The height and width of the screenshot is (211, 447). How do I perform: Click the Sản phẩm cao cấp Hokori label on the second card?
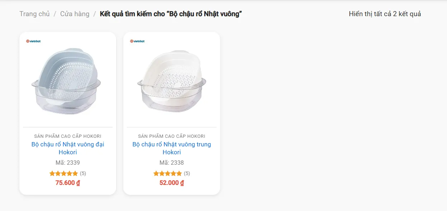[172, 136]
